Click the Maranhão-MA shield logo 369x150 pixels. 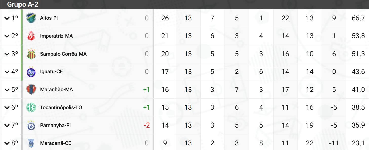coord(31,90)
